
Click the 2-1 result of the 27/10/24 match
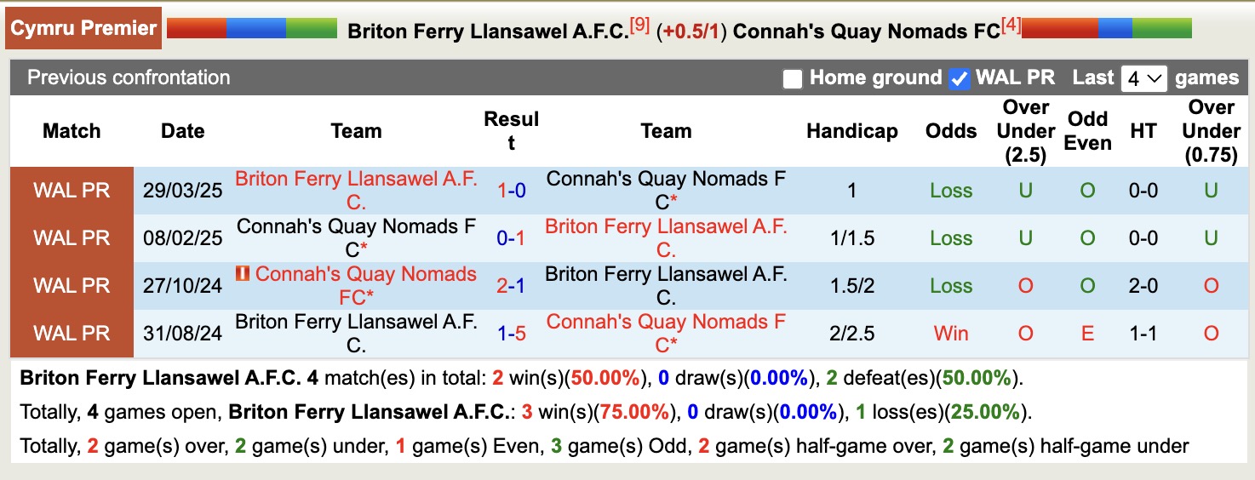[x=511, y=286]
